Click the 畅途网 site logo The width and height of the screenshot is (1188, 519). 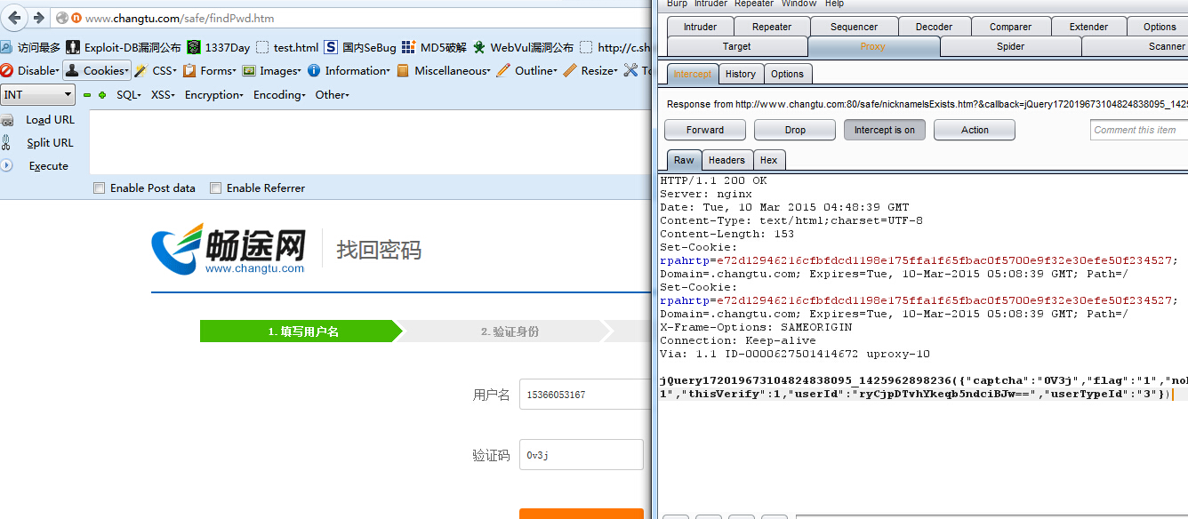pos(229,248)
